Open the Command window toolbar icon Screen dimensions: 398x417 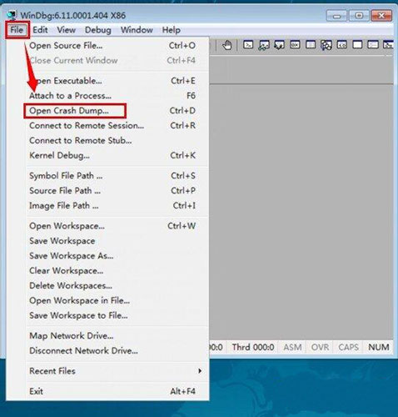click(x=248, y=45)
